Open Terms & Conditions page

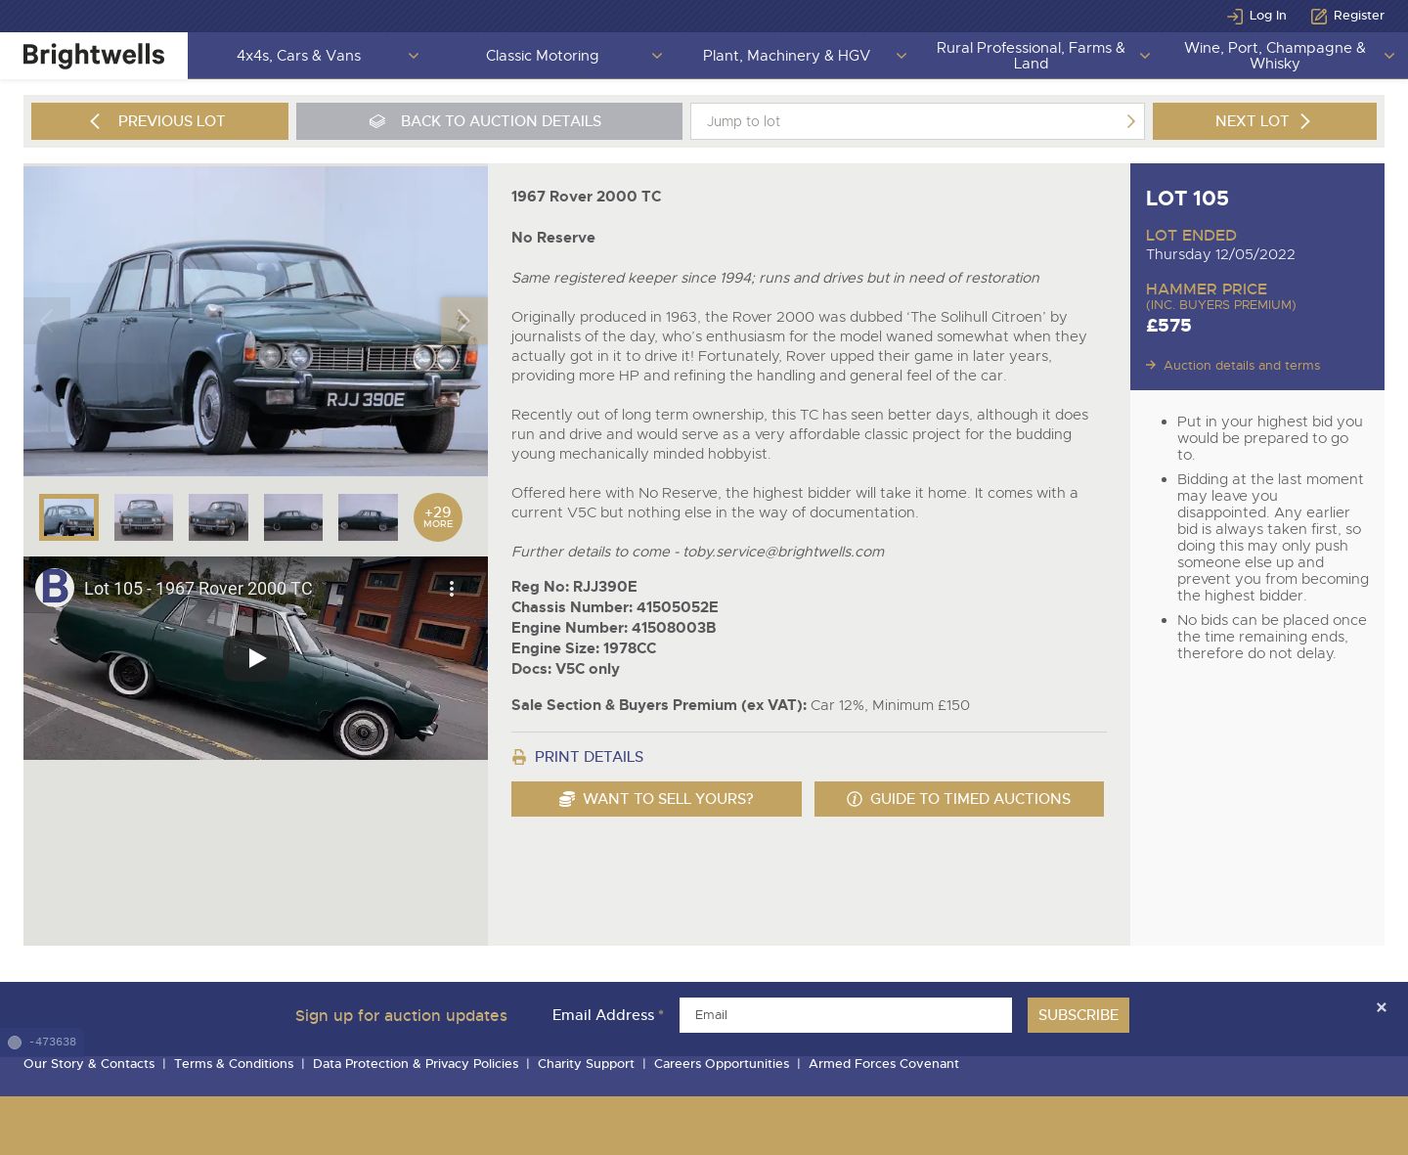(x=234, y=1064)
